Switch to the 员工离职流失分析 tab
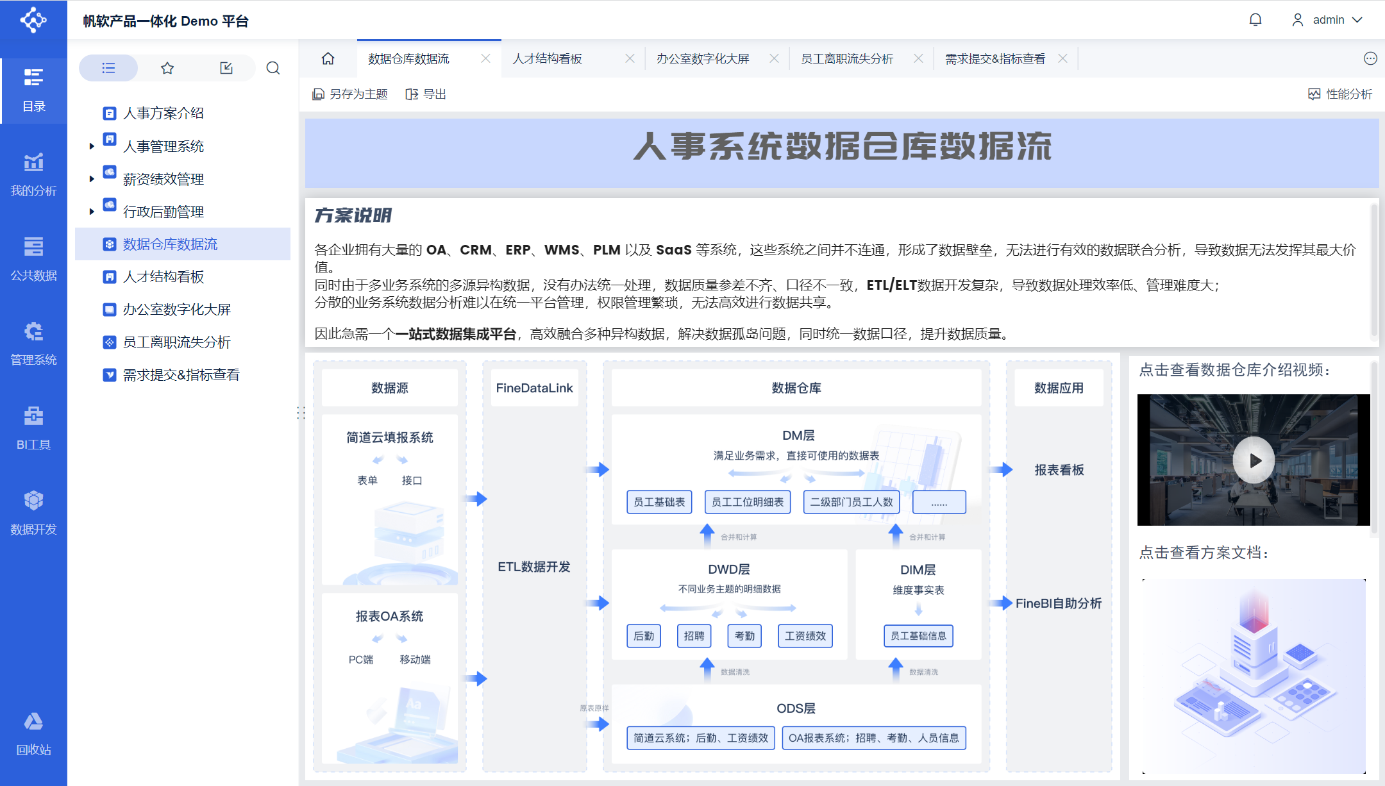Image resolution: width=1385 pixels, height=786 pixels. [x=846, y=58]
